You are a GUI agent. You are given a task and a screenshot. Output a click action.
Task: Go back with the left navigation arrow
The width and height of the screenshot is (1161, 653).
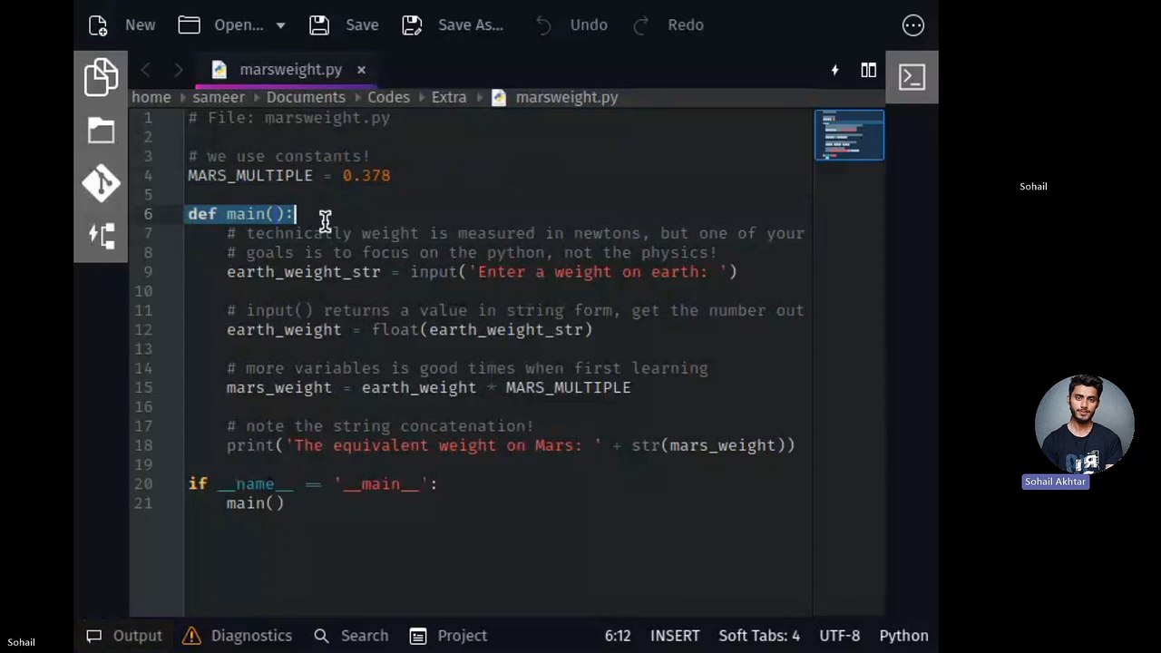(x=145, y=70)
